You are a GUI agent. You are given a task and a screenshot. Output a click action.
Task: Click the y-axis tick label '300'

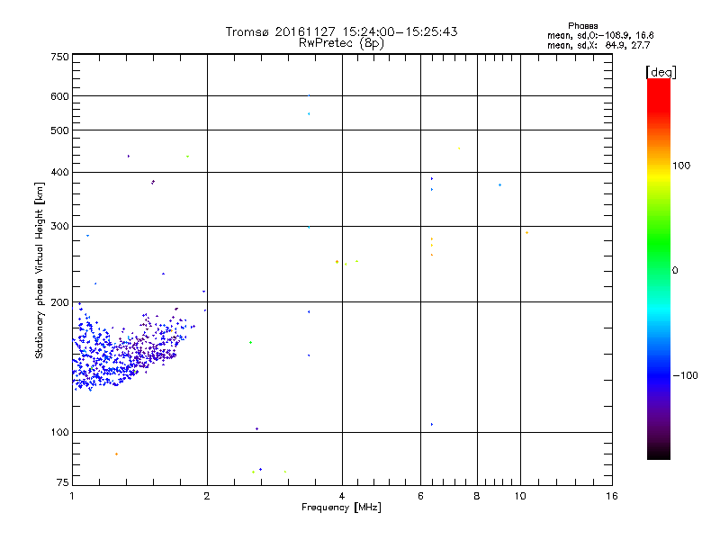[59, 227]
